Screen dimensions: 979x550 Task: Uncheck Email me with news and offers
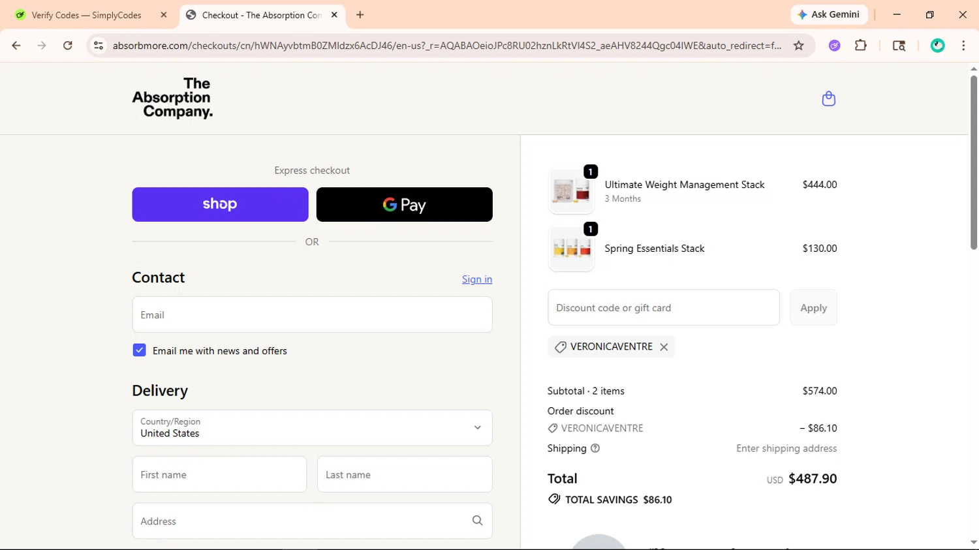pyautogui.click(x=139, y=350)
